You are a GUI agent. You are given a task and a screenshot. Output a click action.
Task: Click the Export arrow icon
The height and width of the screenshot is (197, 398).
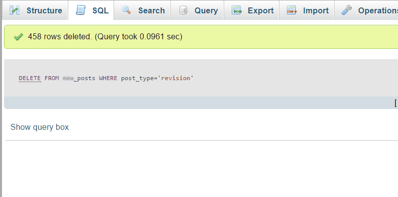point(236,10)
